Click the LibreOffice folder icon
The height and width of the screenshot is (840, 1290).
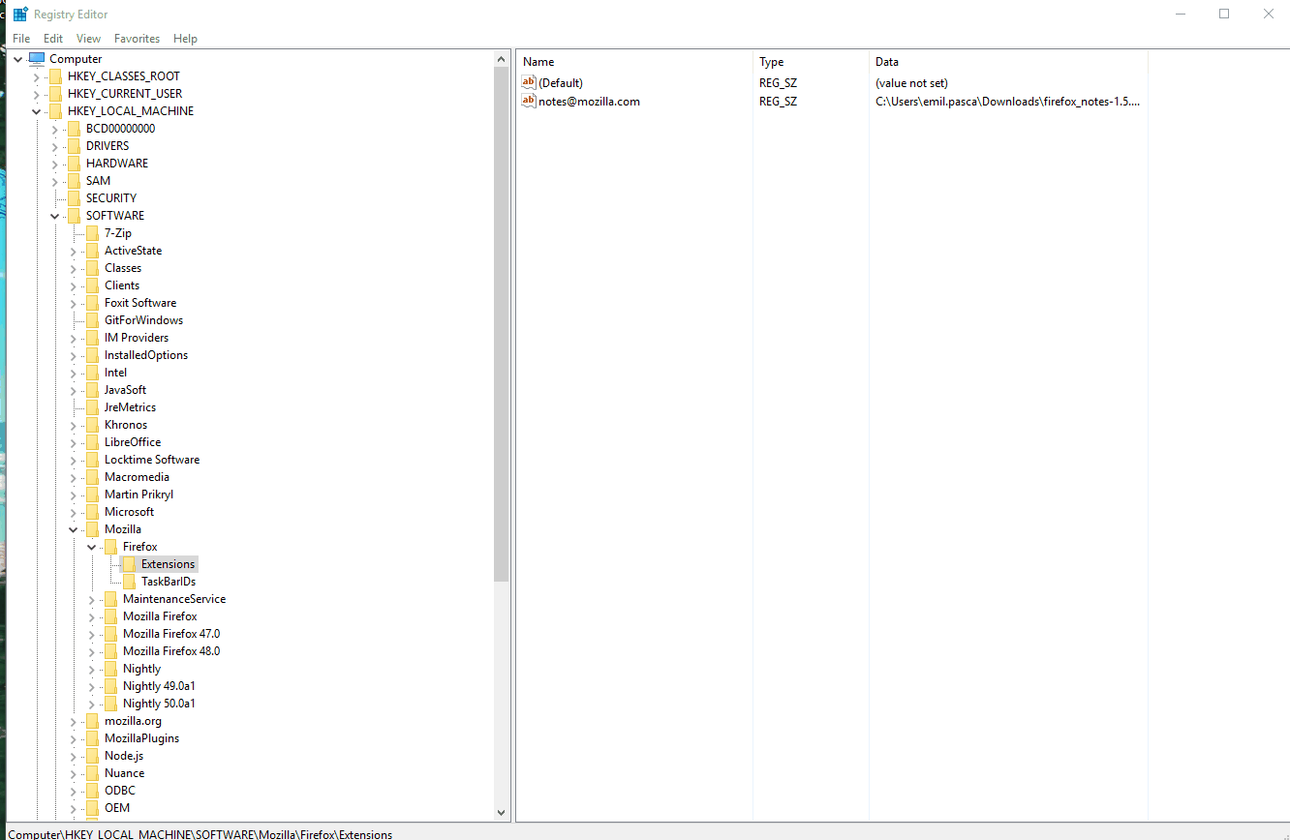[92, 442]
